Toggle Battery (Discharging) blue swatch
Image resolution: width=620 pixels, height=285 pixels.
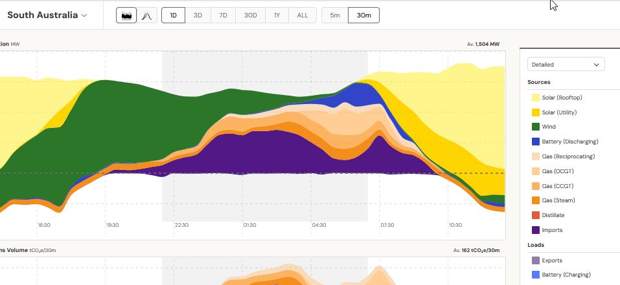[536, 142]
